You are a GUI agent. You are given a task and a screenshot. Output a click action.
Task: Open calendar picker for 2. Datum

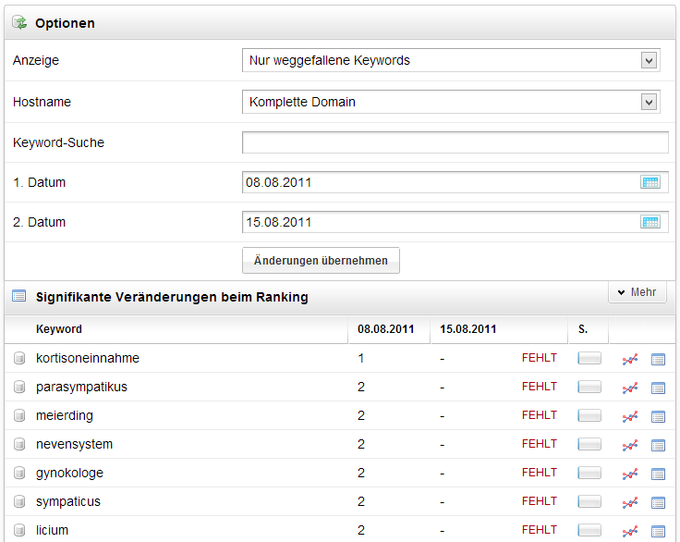[x=650, y=222]
